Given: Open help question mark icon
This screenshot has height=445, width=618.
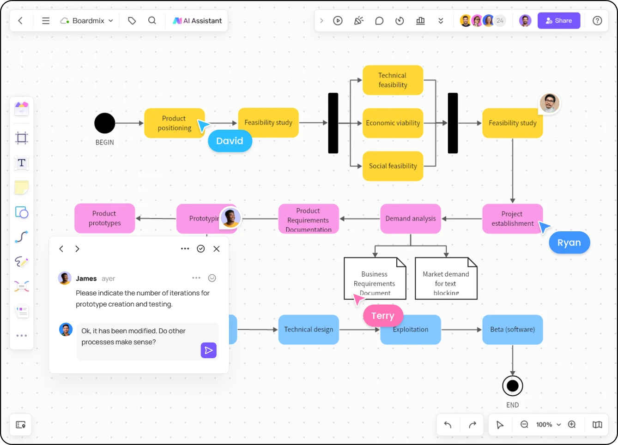Looking at the screenshot, I should click(x=597, y=21).
